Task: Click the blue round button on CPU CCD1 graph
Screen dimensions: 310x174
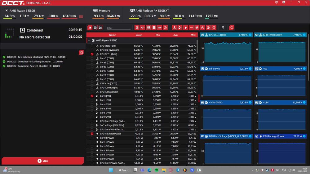Action: point(250,35)
